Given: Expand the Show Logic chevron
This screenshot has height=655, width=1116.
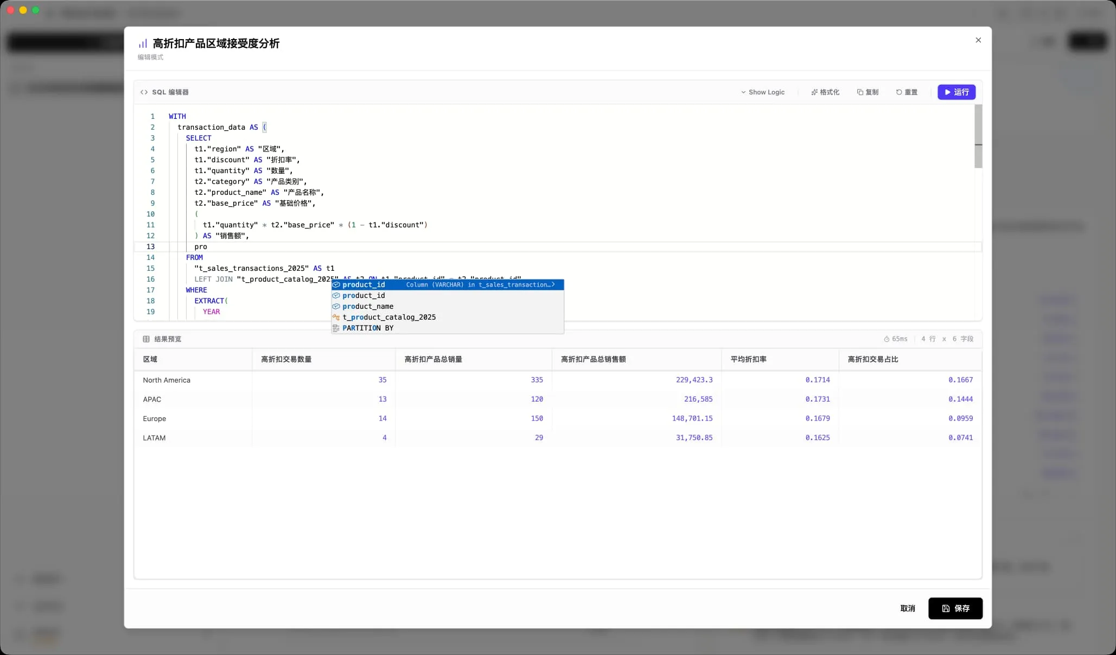Looking at the screenshot, I should [743, 92].
